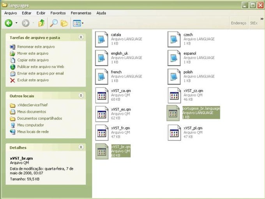Select the czech language file icon
This screenshot has height=199, width=265.
pos(174,39)
